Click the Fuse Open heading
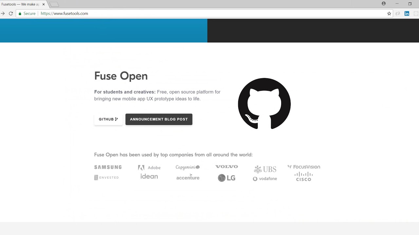This screenshot has width=419, height=235. [121, 76]
